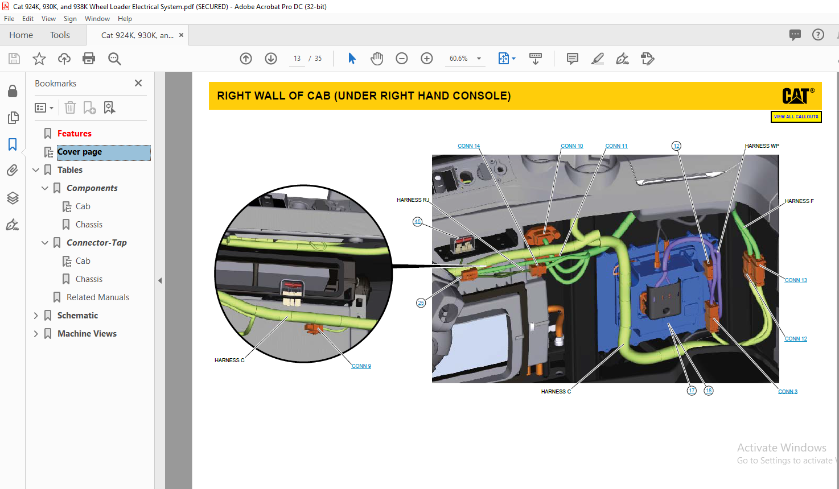
Task: Open zoom level dropdown arrow
Action: (479, 59)
